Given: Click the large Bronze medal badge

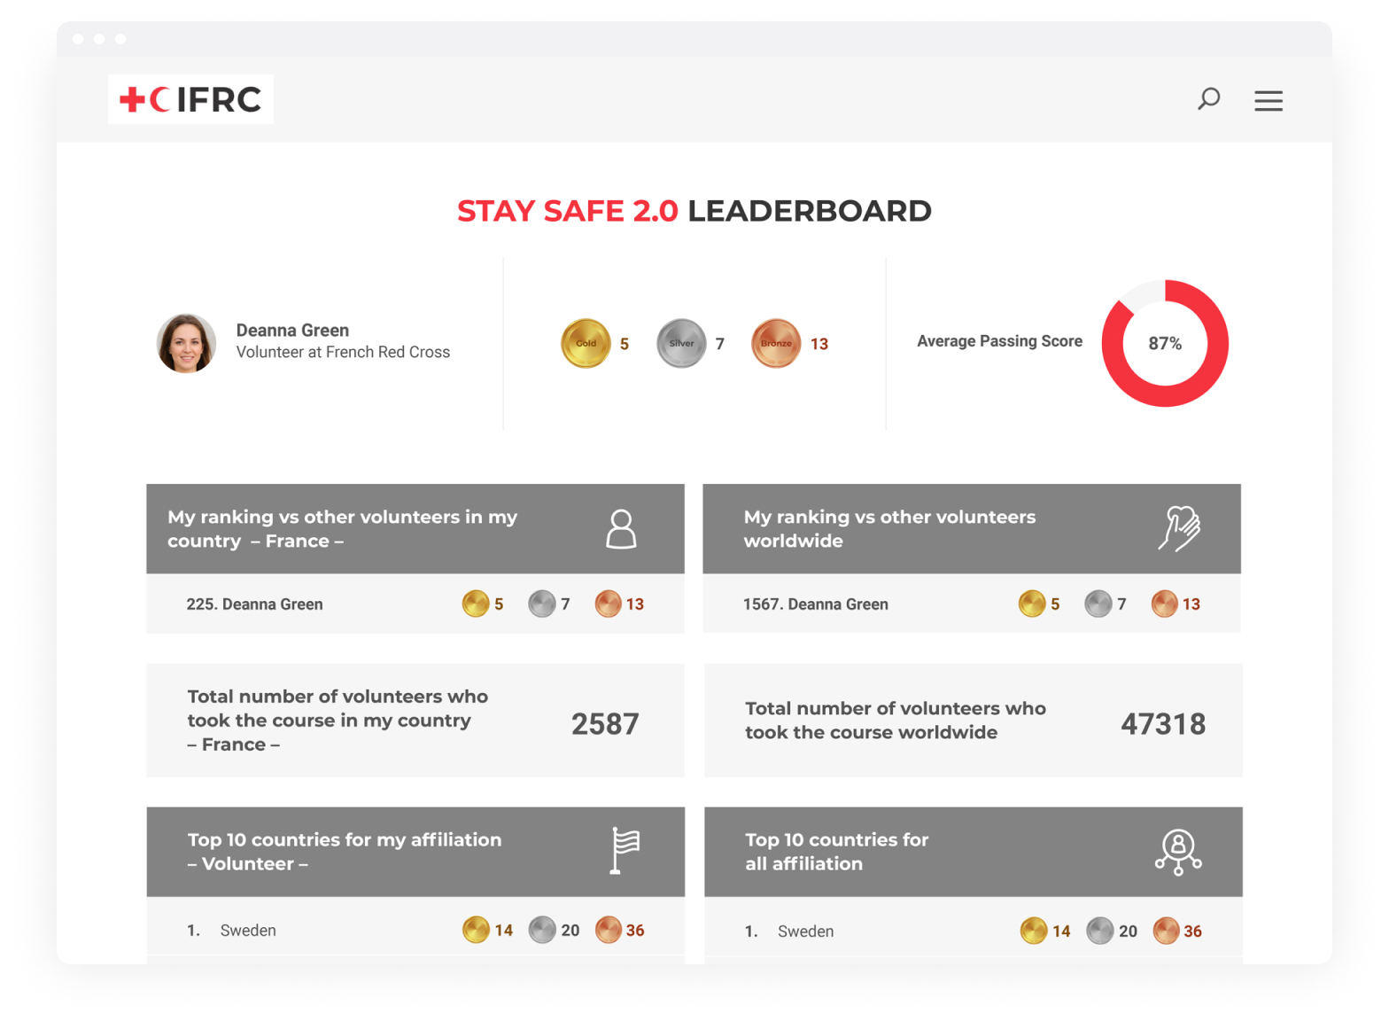Looking at the screenshot, I should point(776,343).
